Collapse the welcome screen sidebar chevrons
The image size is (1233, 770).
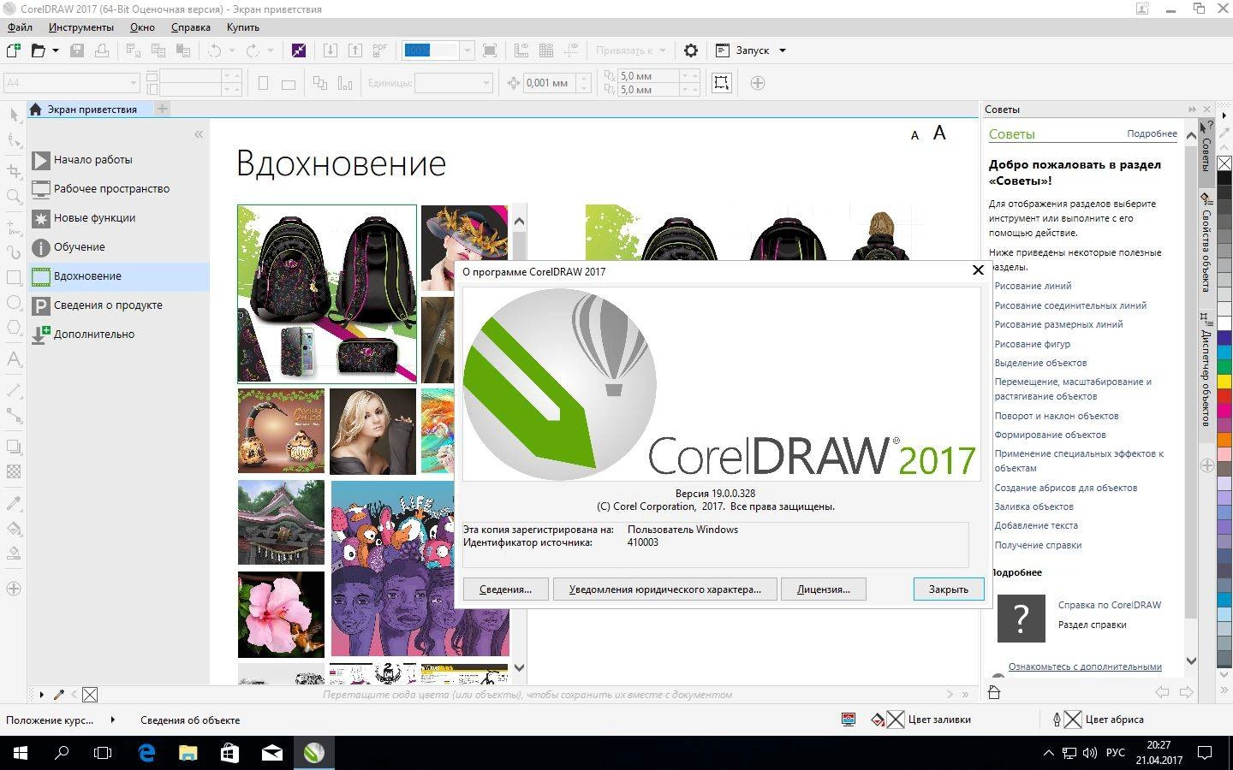pyautogui.click(x=199, y=134)
